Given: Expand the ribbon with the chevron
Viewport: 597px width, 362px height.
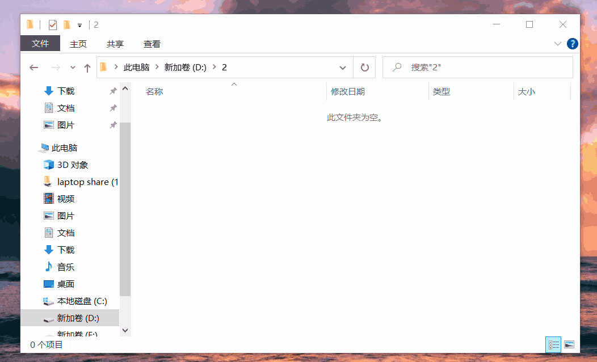Looking at the screenshot, I should (558, 44).
